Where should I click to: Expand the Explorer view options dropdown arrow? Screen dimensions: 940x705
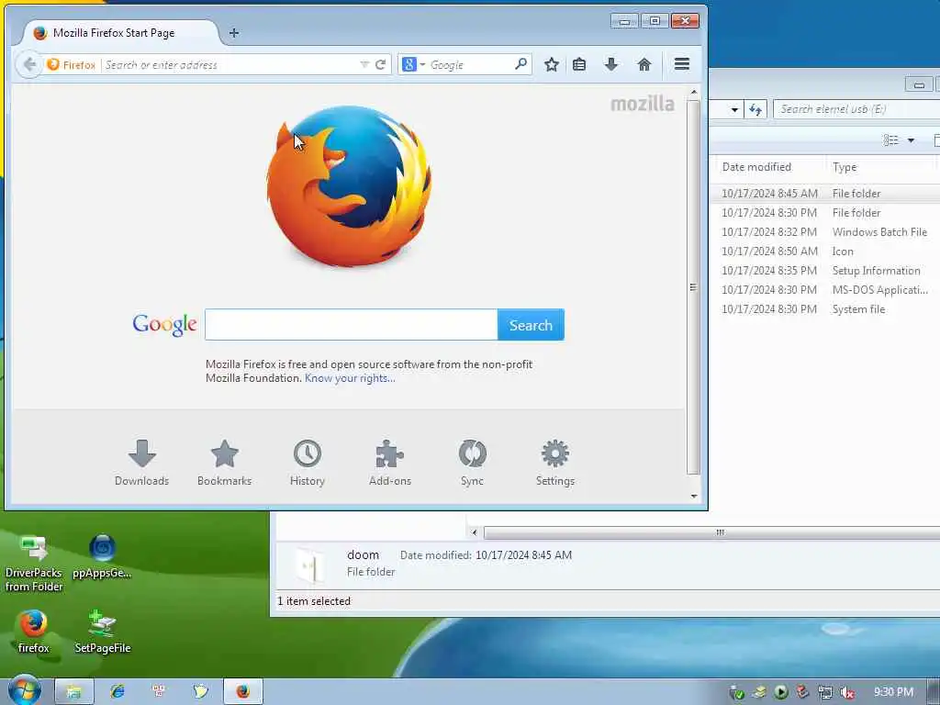point(912,140)
